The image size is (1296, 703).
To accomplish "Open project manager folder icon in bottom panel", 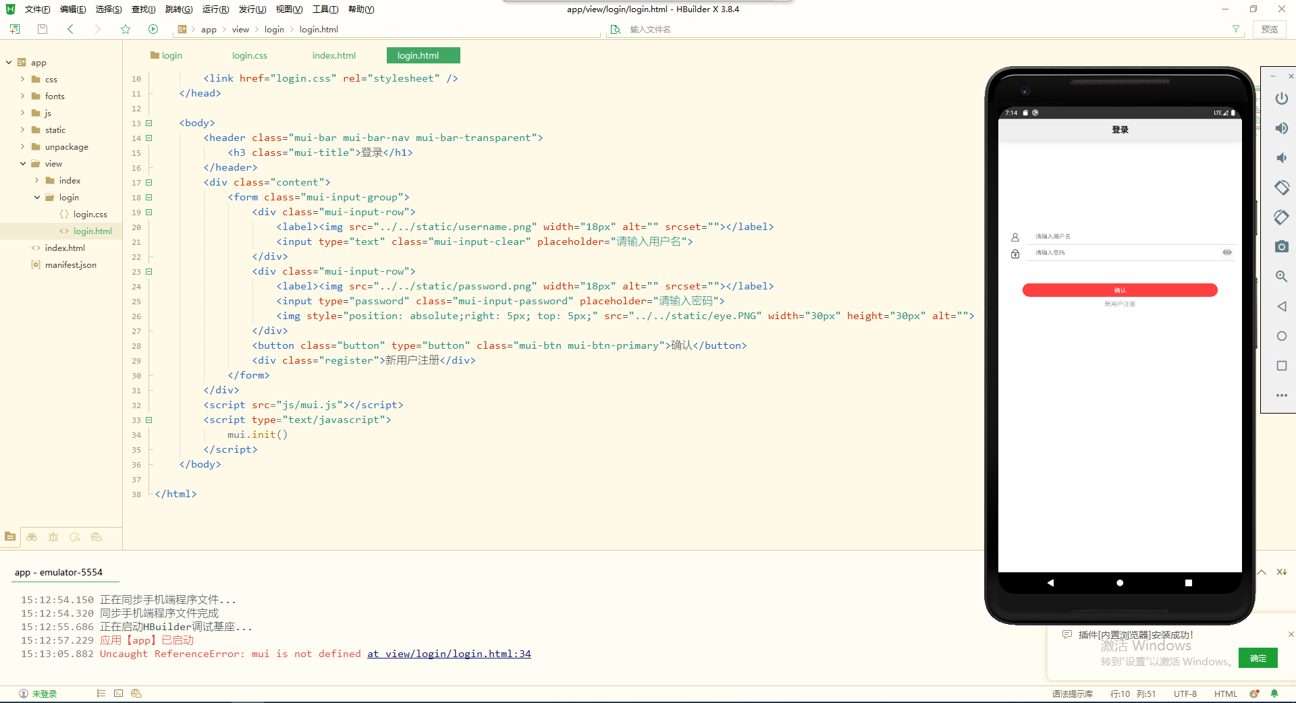I will [x=10, y=537].
